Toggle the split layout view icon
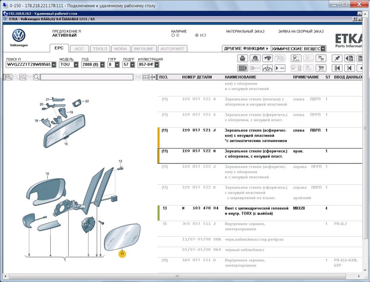This screenshot has height=282, width=370. [x=146, y=77]
